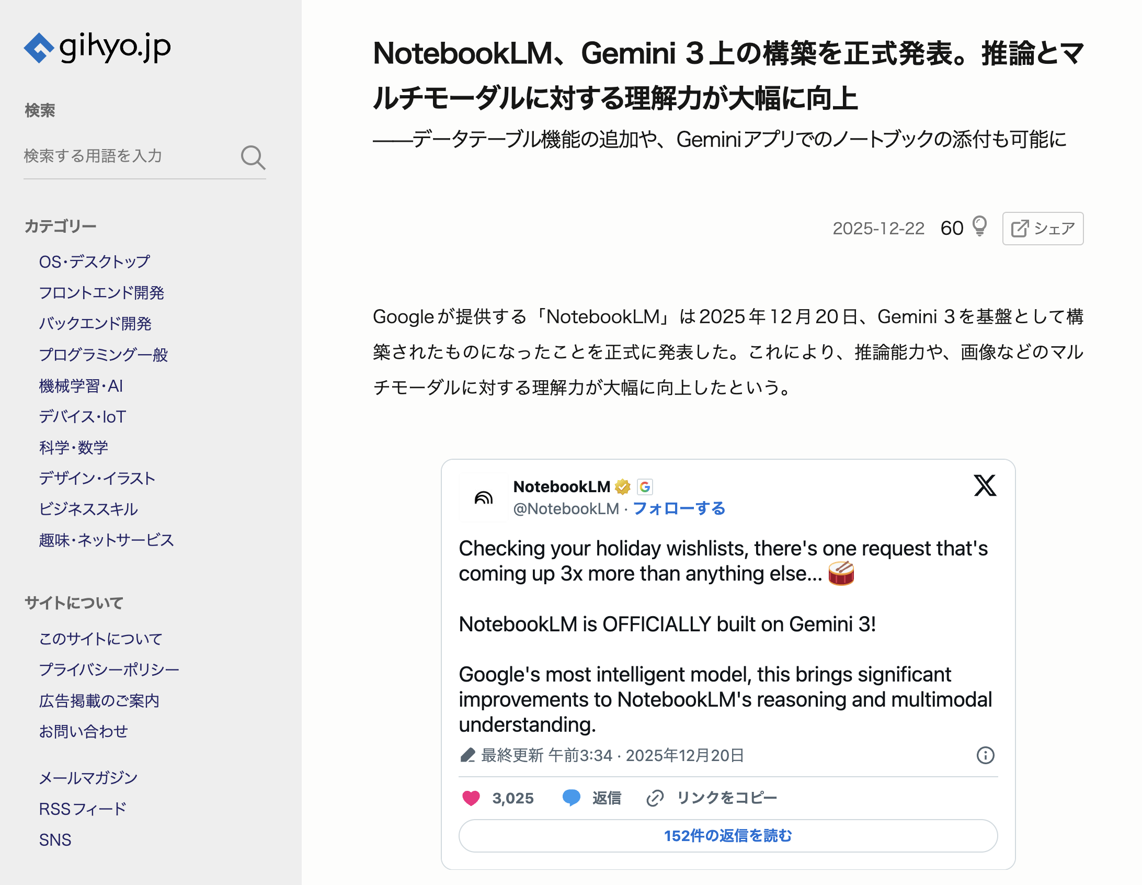The image size is (1142, 885).
Task: Click the blue reply bubble icon
Action: [571, 798]
